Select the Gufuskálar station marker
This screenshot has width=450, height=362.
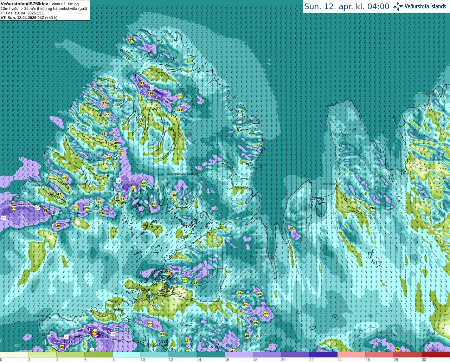coord(50,318)
